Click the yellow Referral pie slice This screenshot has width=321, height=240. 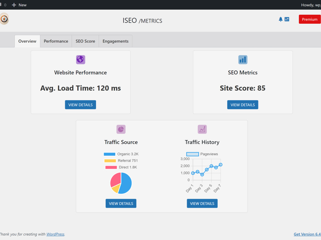pos(116,188)
